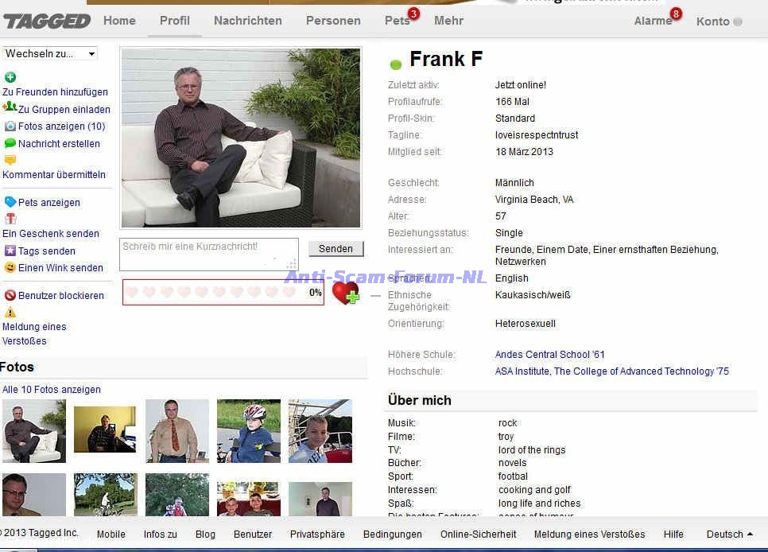Click the green message bubble icon
Viewport: 768px width, 552px height.
(10, 143)
